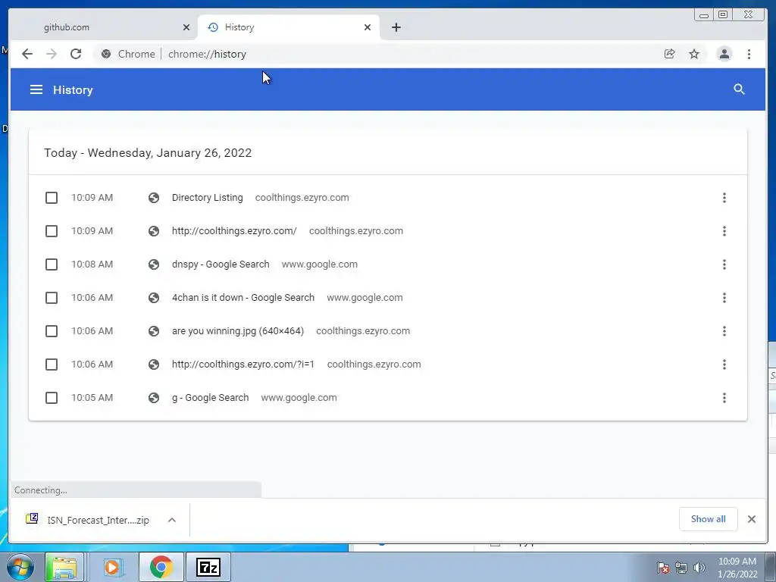Open the new tab plus button
This screenshot has width=776, height=582.
[x=396, y=27]
